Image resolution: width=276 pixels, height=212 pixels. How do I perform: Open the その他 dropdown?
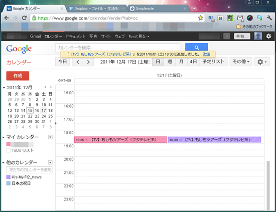point(241,62)
